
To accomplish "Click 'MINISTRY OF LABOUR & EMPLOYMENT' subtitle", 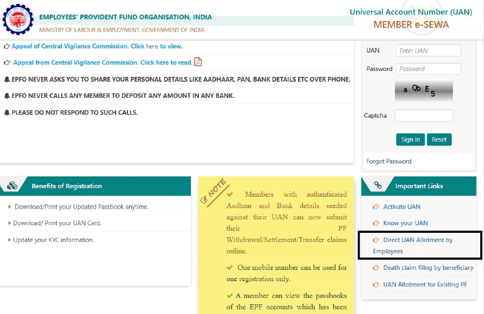I will click(x=122, y=30).
